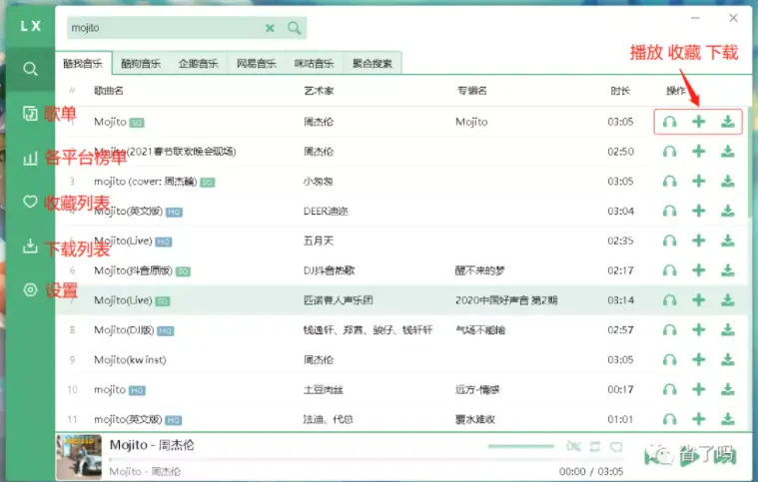Download 五月天 Mojito(Live) track
This screenshot has width=758, height=482.
728,241
